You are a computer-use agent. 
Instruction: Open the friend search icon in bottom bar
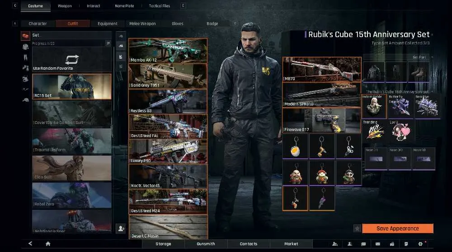pyautogui.click(x=334, y=244)
